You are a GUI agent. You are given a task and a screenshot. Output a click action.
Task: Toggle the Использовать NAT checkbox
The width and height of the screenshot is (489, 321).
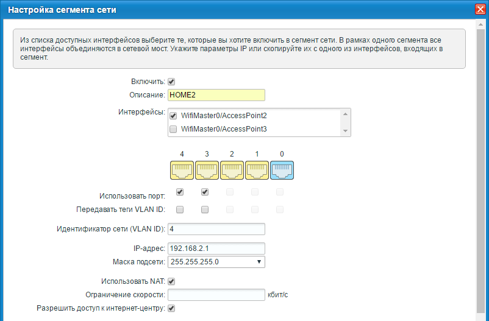pyautogui.click(x=172, y=281)
